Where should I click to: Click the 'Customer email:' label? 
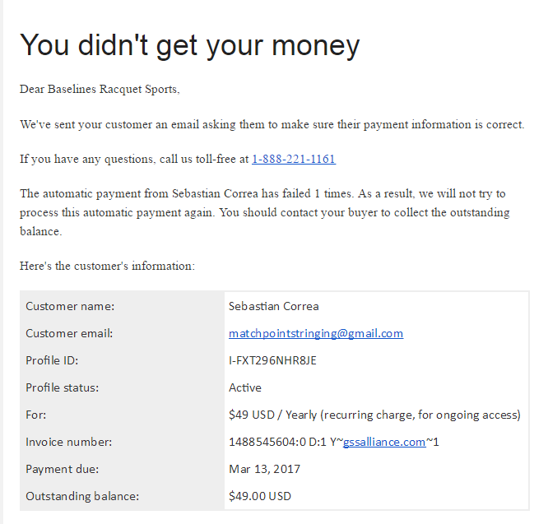click(69, 333)
